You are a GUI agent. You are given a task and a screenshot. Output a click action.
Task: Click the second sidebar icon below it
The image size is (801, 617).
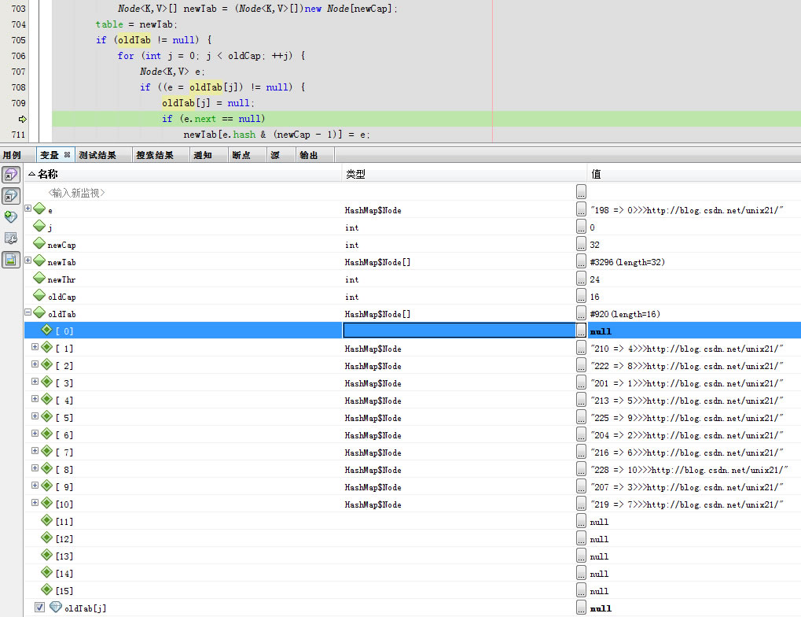pyautogui.click(x=11, y=196)
